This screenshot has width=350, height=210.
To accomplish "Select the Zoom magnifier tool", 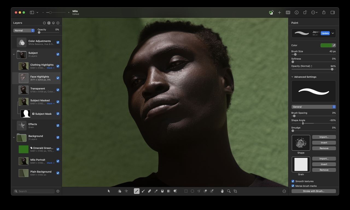I will coord(229,191).
